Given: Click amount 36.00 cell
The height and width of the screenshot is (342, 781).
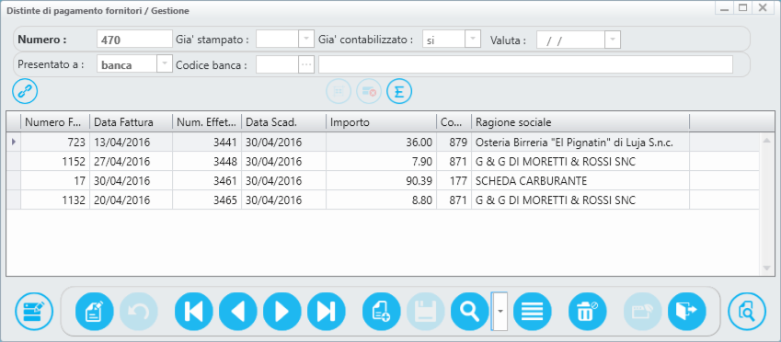Looking at the screenshot, I should point(382,142).
